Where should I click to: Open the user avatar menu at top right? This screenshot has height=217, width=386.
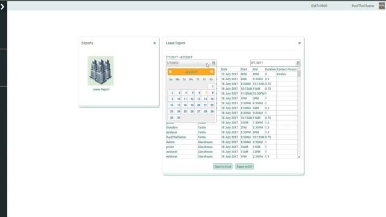tap(382, 5)
